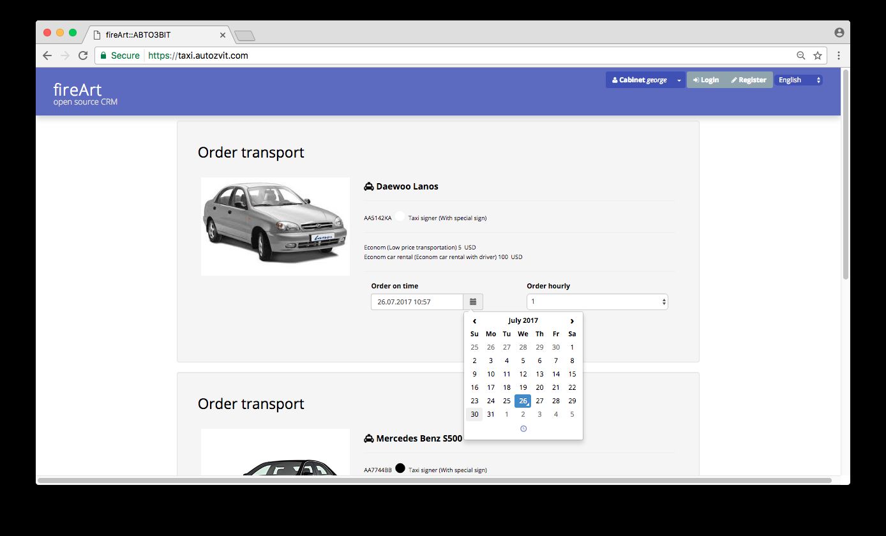Open the Chrome profile icon
The height and width of the screenshot is (536, 886).
pyautogui.click(x=839, y=33)
